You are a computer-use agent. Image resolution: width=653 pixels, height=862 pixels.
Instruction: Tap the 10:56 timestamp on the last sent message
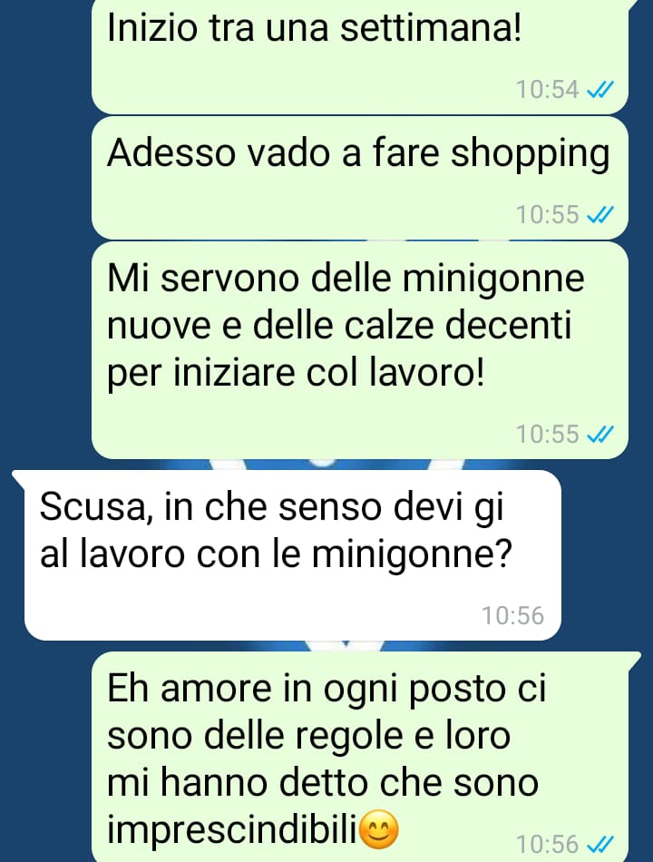point(548,844)
